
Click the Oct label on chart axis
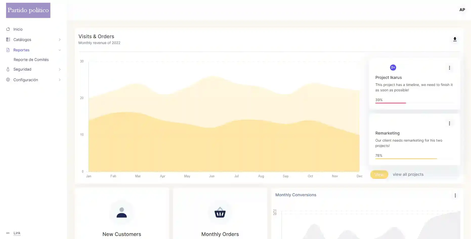tap(310, 176)
